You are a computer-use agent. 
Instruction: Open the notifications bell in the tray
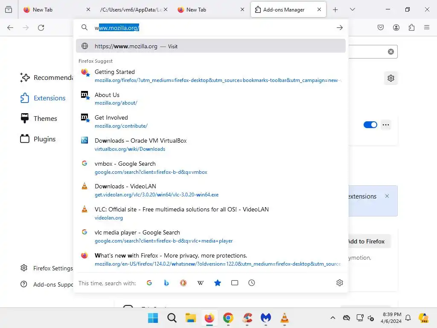pos(408,318)
